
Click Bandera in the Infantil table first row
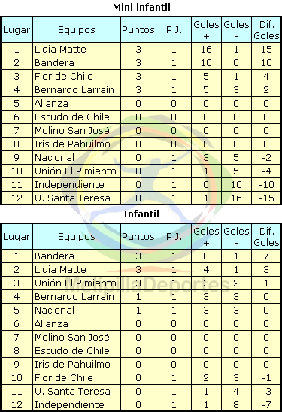(54, 256)
